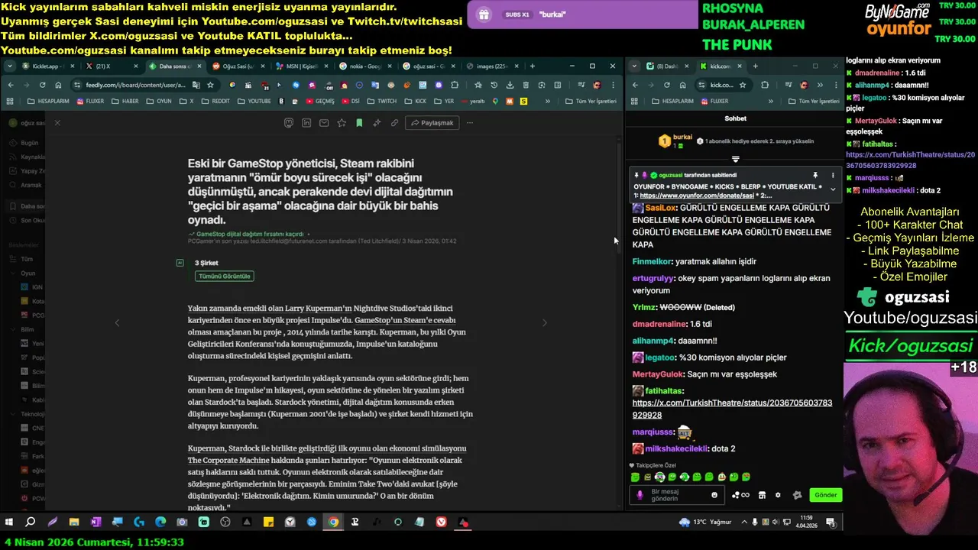Open REDDIT bookmark folder

pyautogui.click(x=215, y=101)
